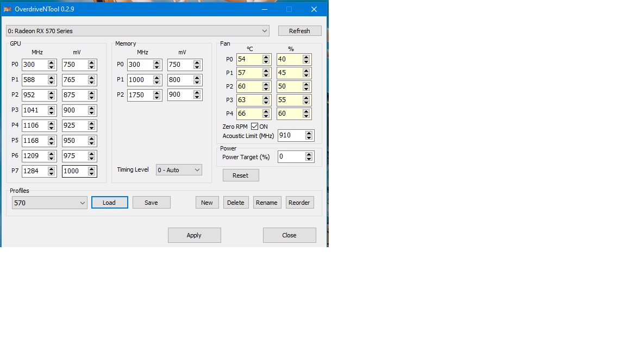Screen dimensions: 626x352
Task: Click the Fan P4 temperature field showing 66
Action: click(x=249, y=114)
